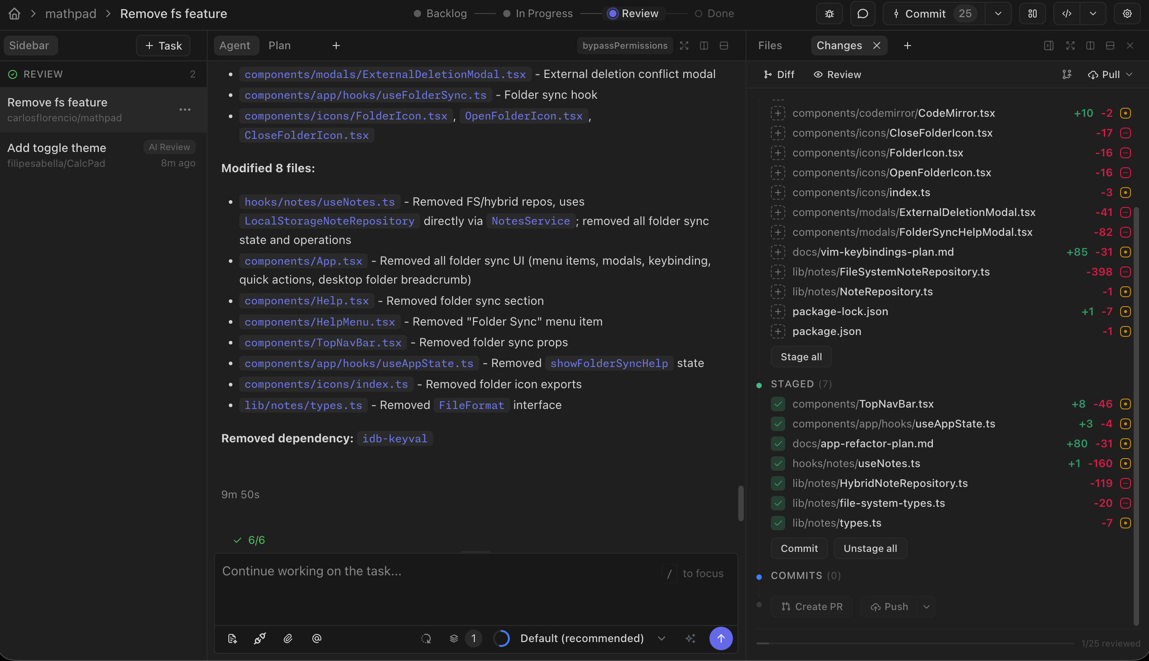This screenshot has width=1149, height=661.
Task: Click the refresh loop icon in prompt toolbar
Action: pyautogui.click(x=426, y=638)
